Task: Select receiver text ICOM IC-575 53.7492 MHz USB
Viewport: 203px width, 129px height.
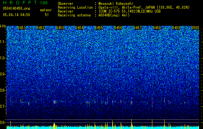Action: (129, 11)
